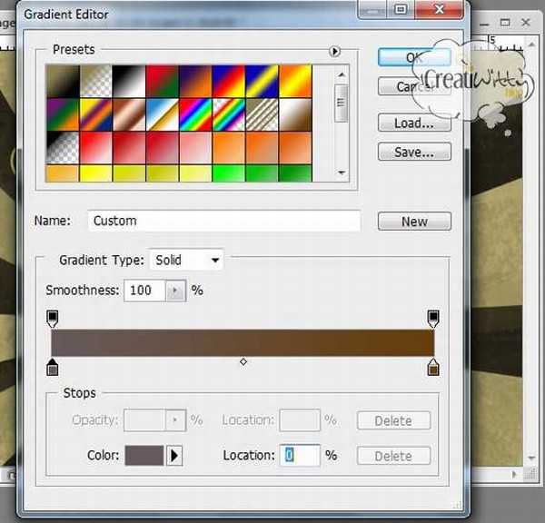545x523 pixels.
Task: Click the gradient Name text field
Action: [x=224, y=221]
